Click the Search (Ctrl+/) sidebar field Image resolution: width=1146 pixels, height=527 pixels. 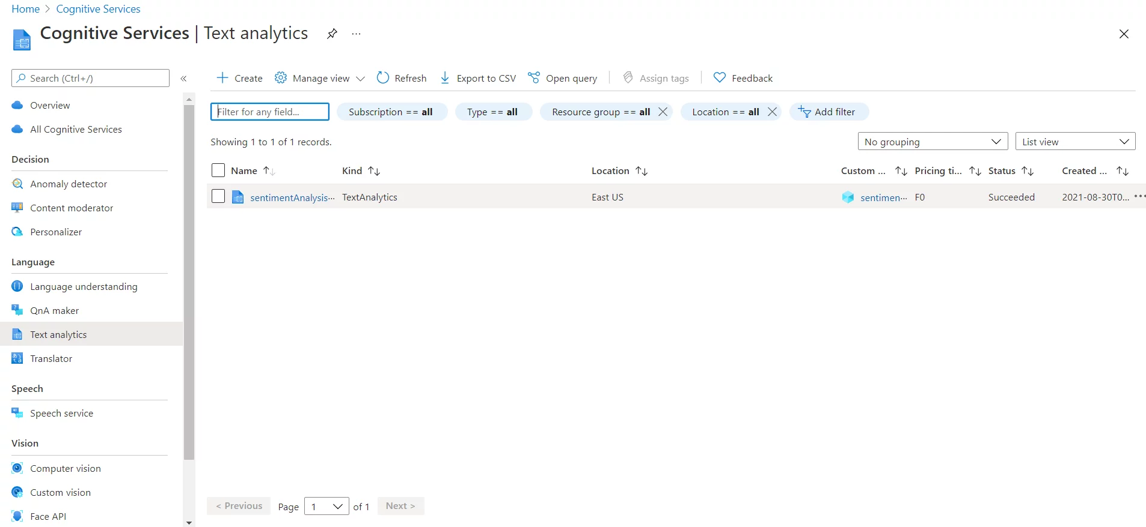coord(90,78)
